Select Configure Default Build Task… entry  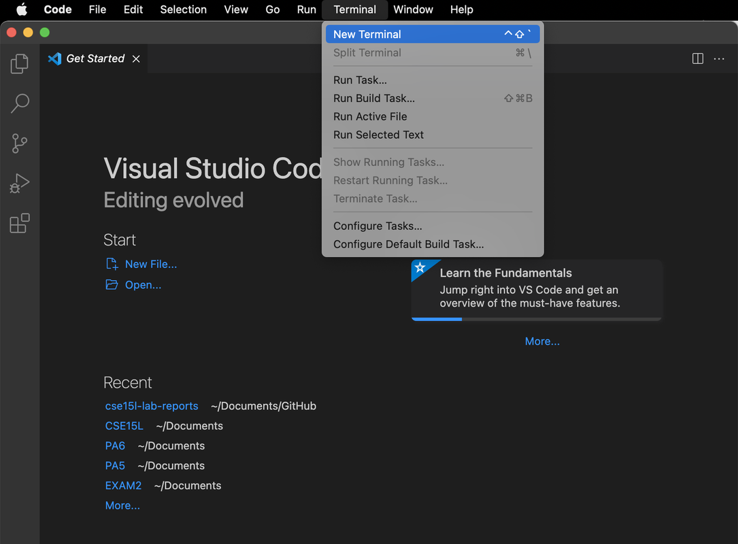tap(409, 244)
